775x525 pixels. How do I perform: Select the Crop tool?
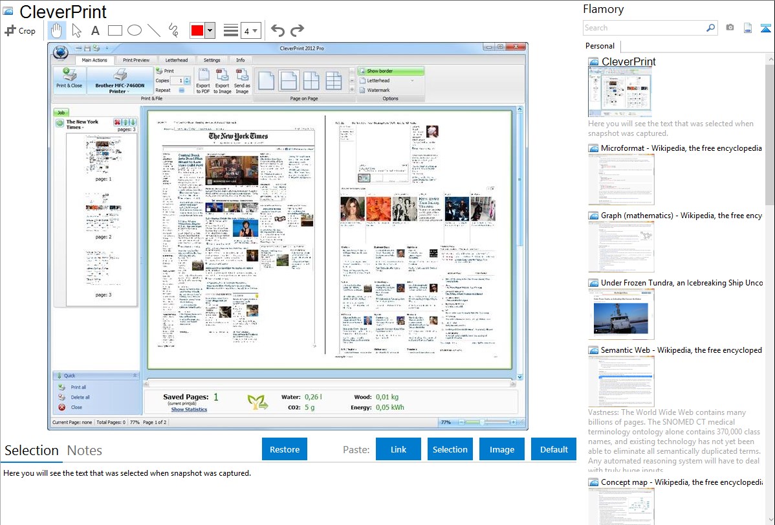pyautogui.click(x=20, y=30)
